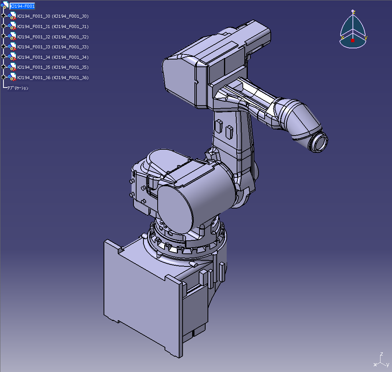Image resolution: width=392 pixels, height=372 pixels.
Task: Select the KJ194_F001_J6 (KJ194_F001_J6) label
Action: (53, 78)
